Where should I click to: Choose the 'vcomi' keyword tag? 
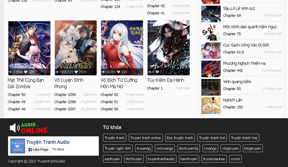pyautogui.click(x=235, y=159)
